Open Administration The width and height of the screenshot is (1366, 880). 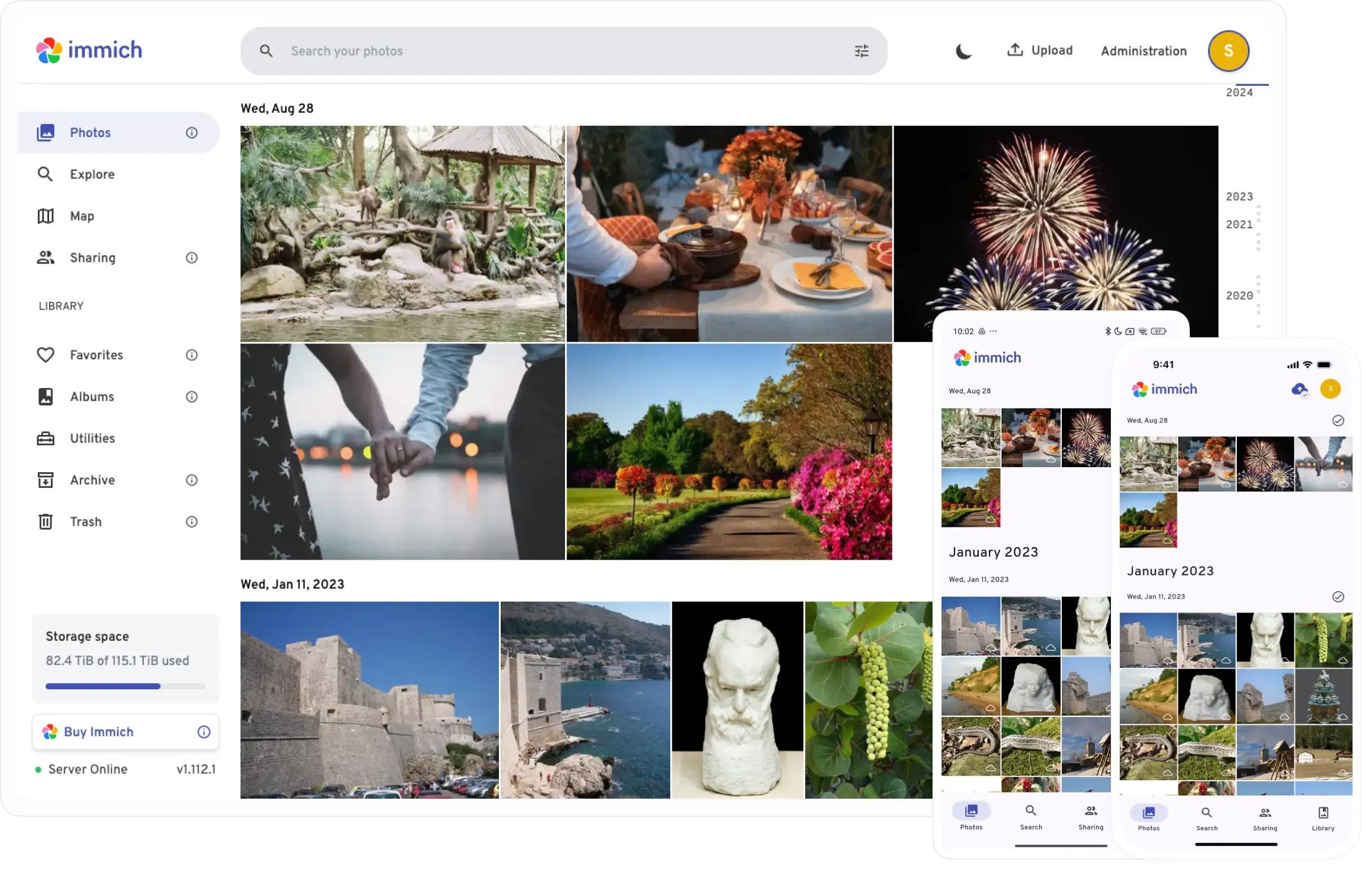point(1143,50)
